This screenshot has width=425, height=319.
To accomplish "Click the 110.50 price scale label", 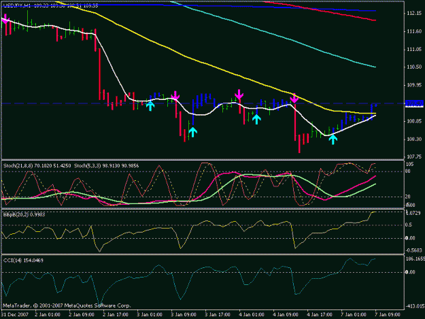I will 414,67.
